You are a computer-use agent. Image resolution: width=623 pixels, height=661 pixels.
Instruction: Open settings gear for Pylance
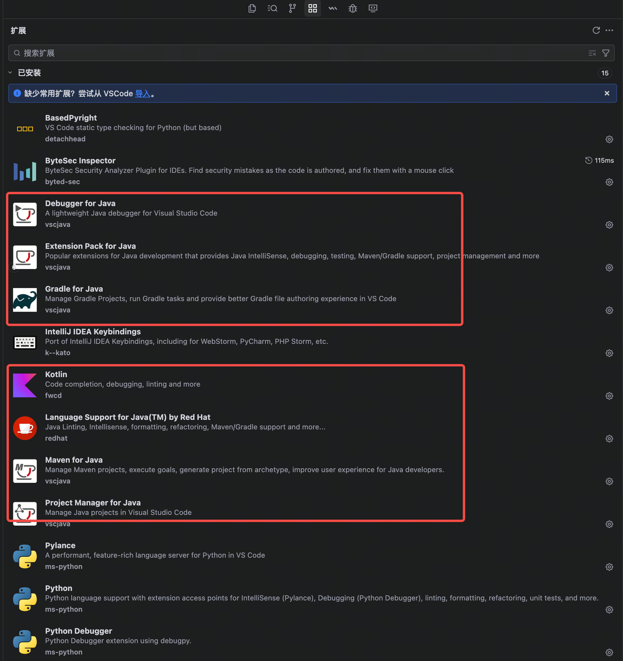pos(610,568)
